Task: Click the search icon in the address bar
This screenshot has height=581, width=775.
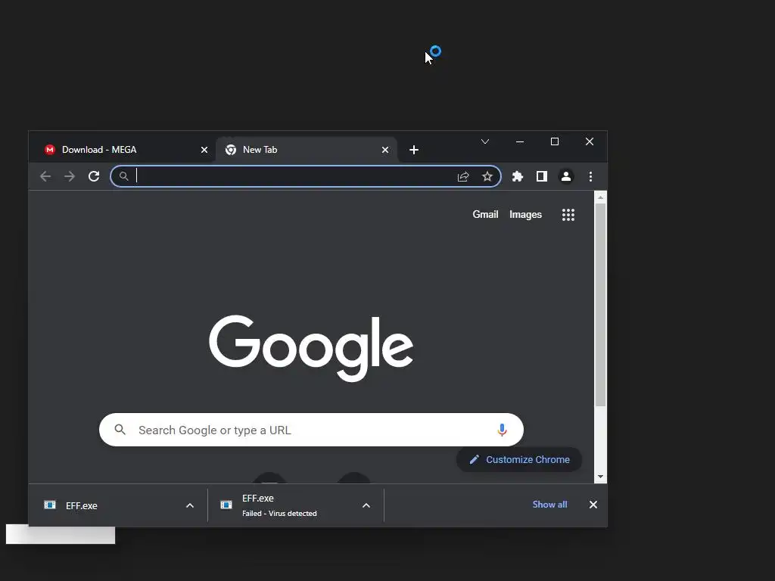Action: pos(124,176)
